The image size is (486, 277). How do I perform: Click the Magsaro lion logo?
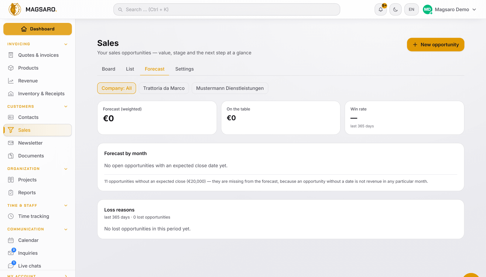[x=15, y=9]
